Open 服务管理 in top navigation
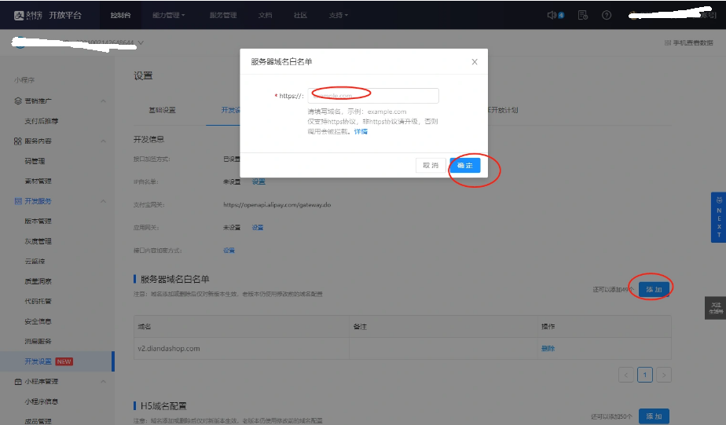Viewport: 726px width, 425px height. (x=223, y=15)
